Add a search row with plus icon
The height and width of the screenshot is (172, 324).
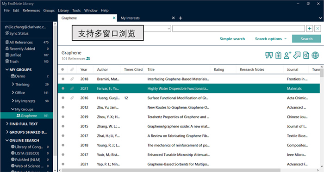pyautogui.click(x=309, y=29)
